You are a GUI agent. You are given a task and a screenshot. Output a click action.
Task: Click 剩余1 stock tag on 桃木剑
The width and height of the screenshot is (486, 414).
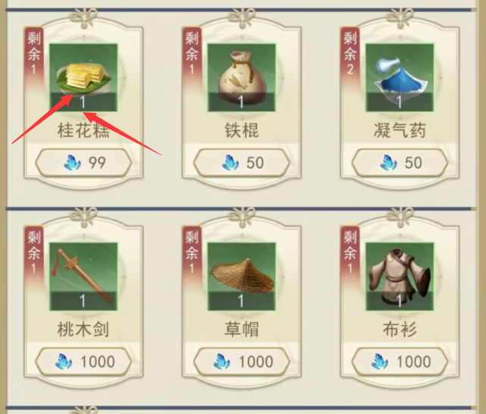coord(34,252)
